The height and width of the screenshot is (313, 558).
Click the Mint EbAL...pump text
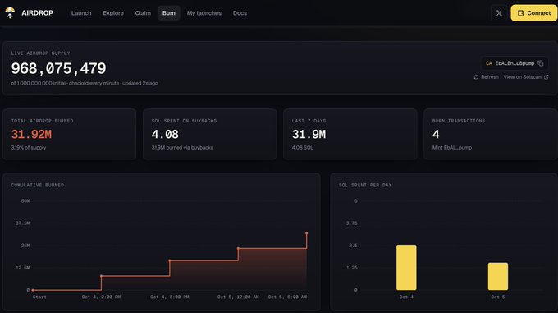pyautogui.click(x=452, y=147)
